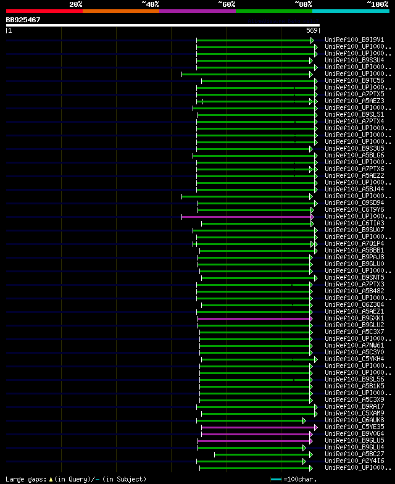
Task: Select the UniRef100_A2Y4I6 label
Action: point(354,461)
